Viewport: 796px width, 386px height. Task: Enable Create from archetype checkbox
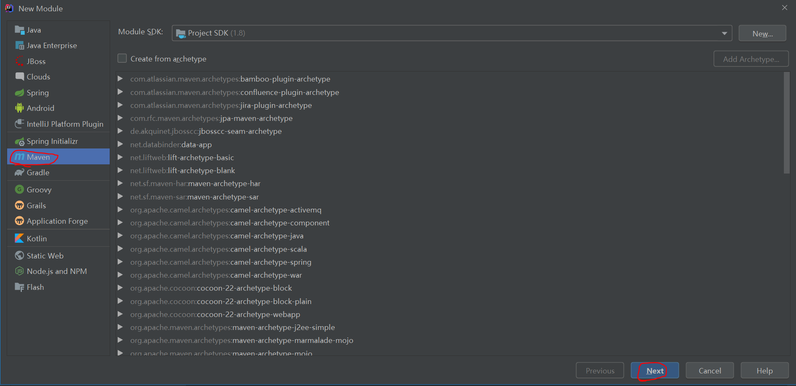pyautogui.click(x=122, y=58)
